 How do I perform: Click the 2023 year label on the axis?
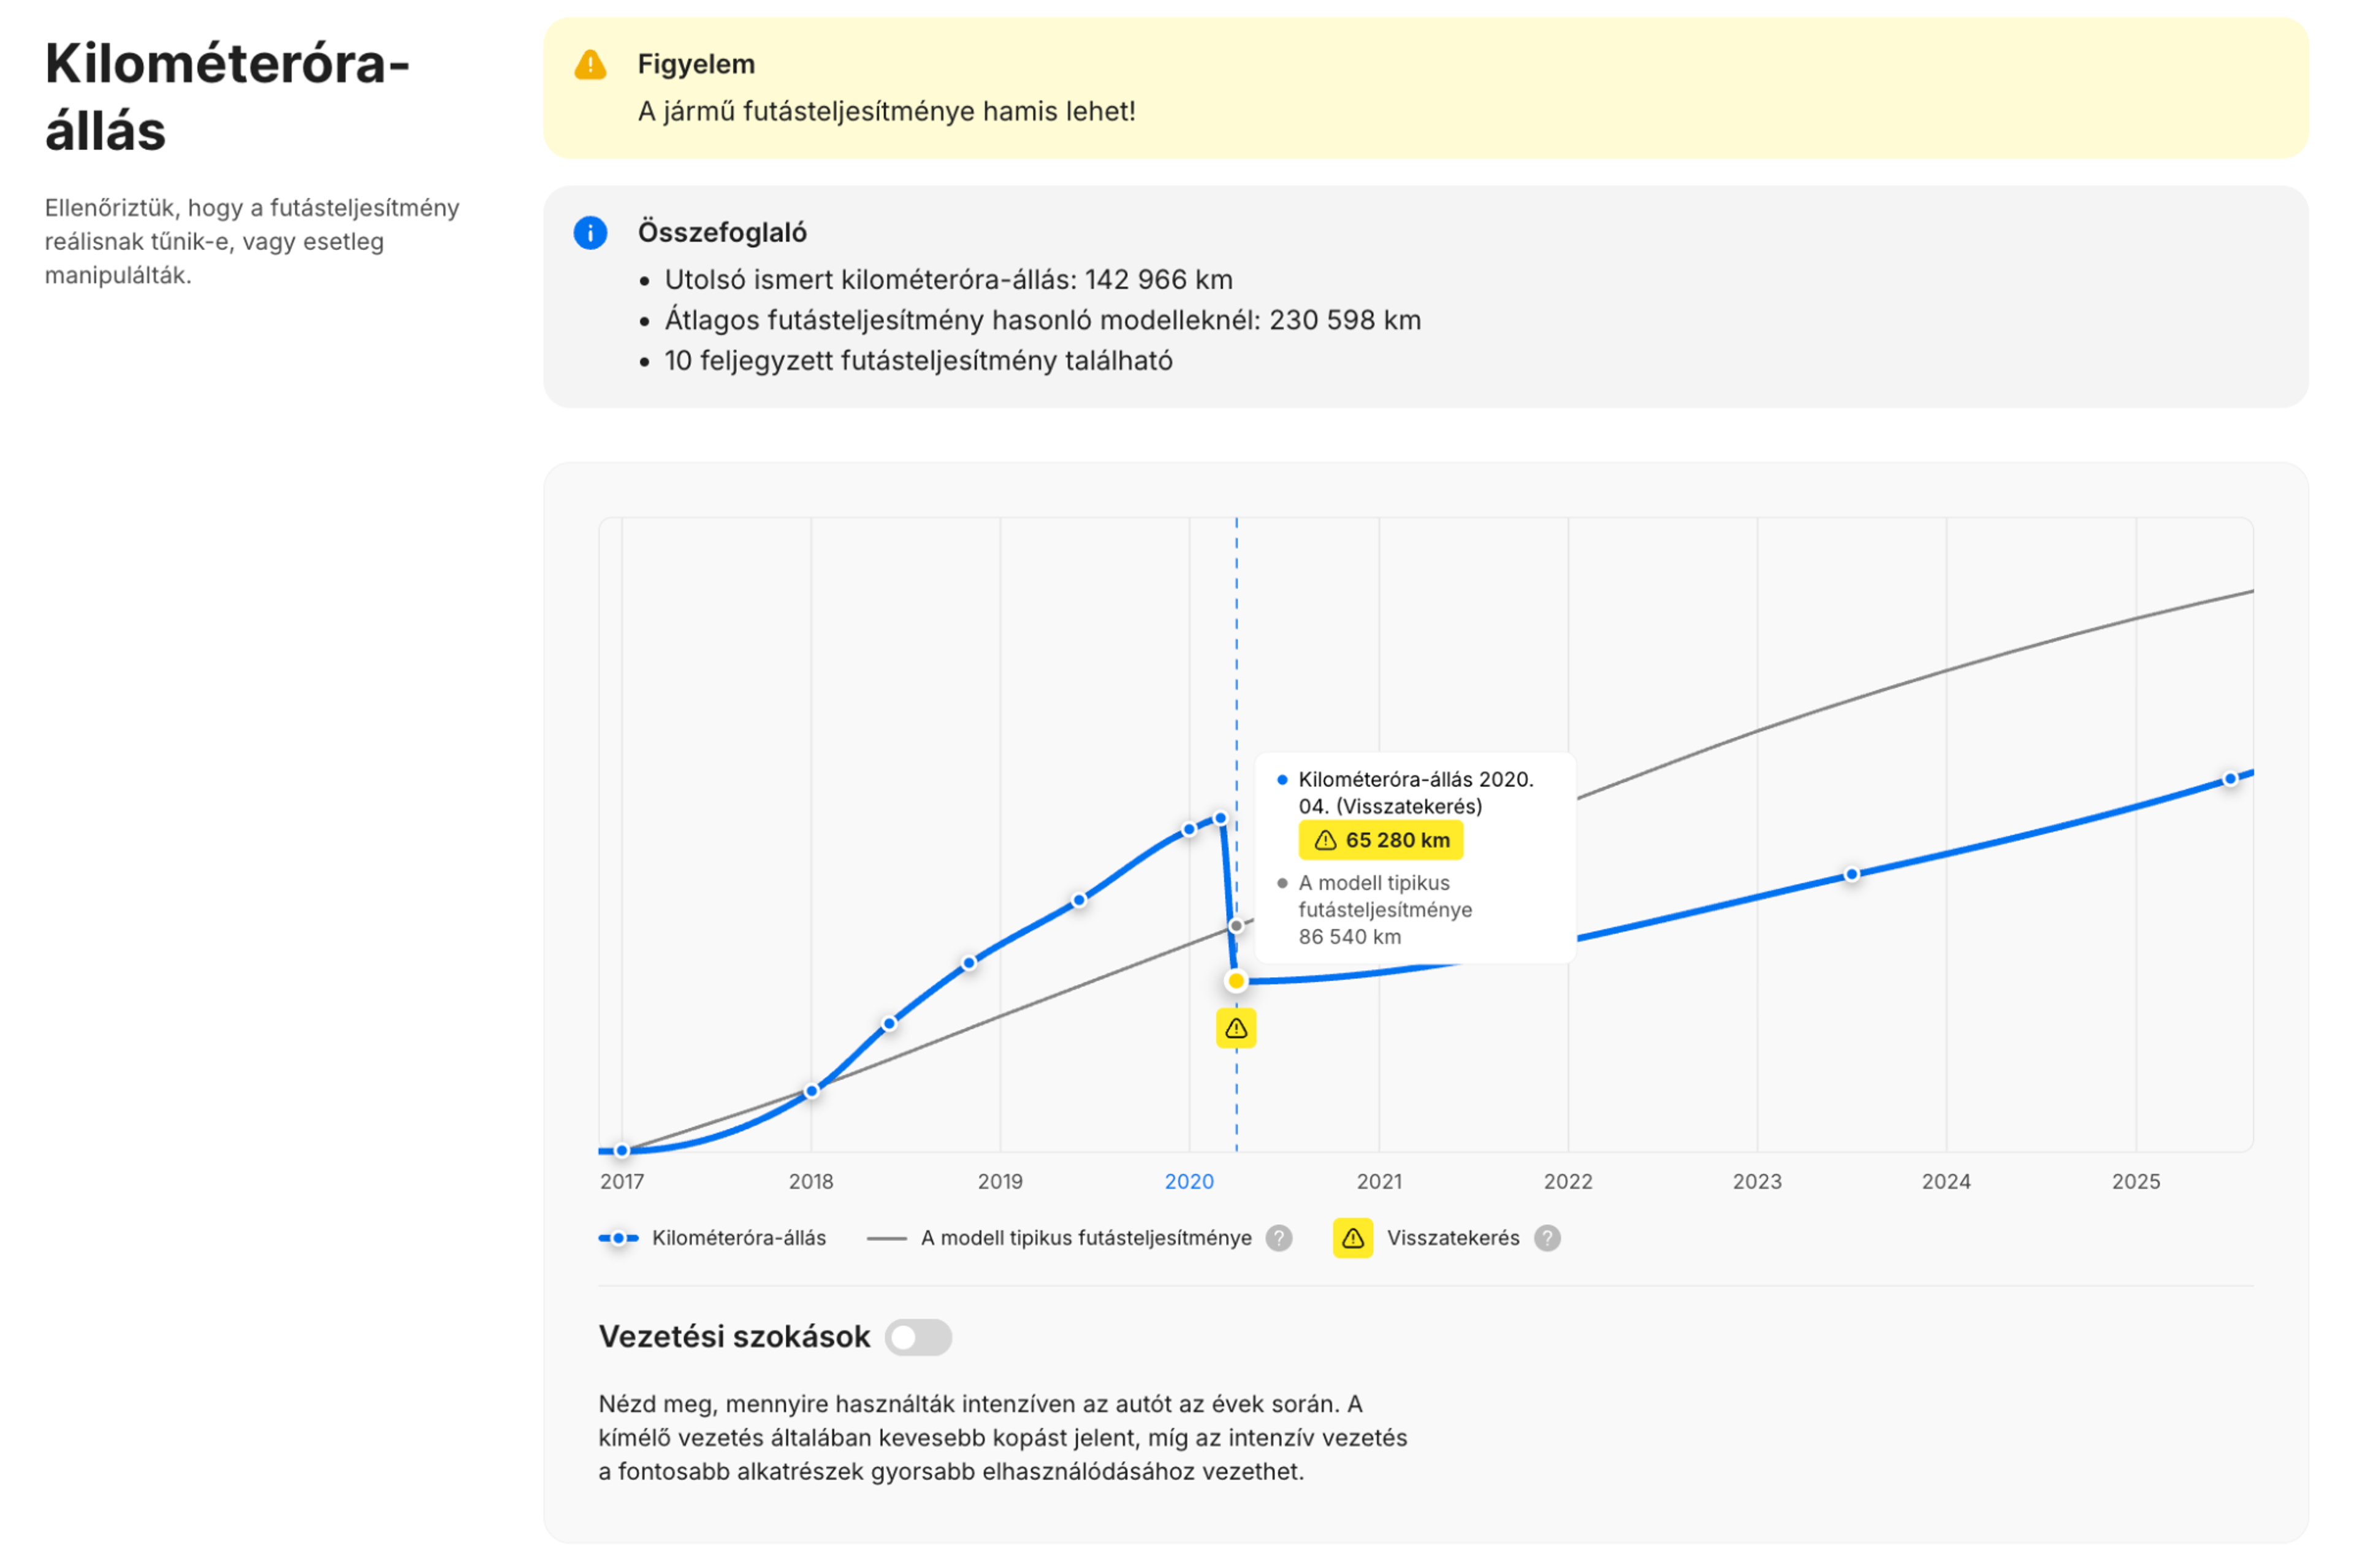(1757, 1181)
